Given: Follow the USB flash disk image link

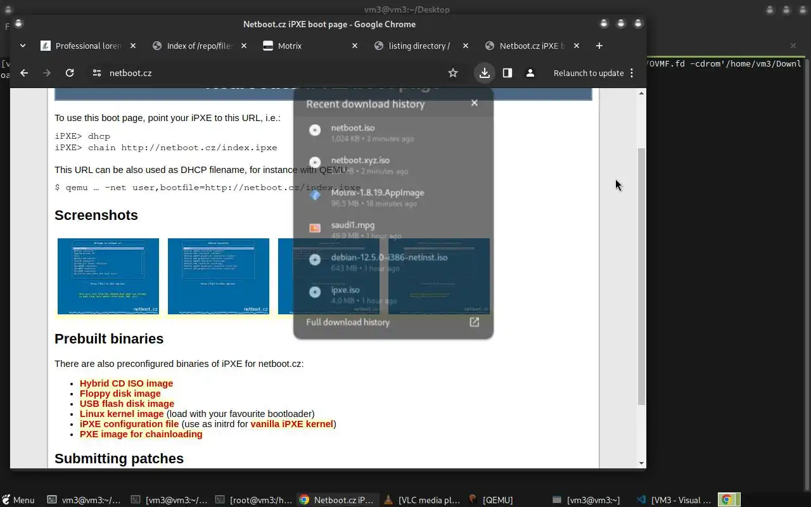Looking at the screenshot, I should pyautogui.click(x=127, y=404).
